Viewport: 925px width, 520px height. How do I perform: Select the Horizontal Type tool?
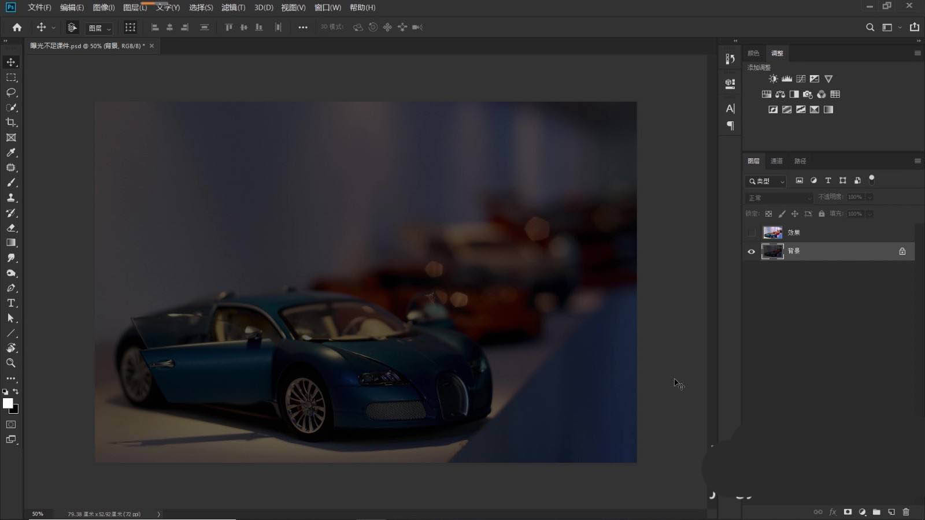pyautogui.click(x=11, y=303)
